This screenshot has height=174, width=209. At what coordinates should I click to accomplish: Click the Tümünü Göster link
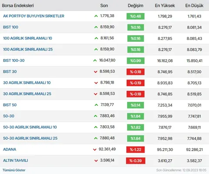click(14, 170)
